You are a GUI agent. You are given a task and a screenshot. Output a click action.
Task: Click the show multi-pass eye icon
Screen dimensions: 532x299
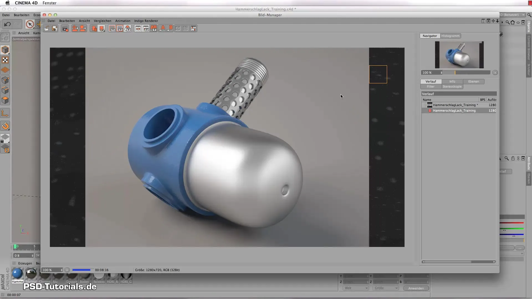[128, 29]
